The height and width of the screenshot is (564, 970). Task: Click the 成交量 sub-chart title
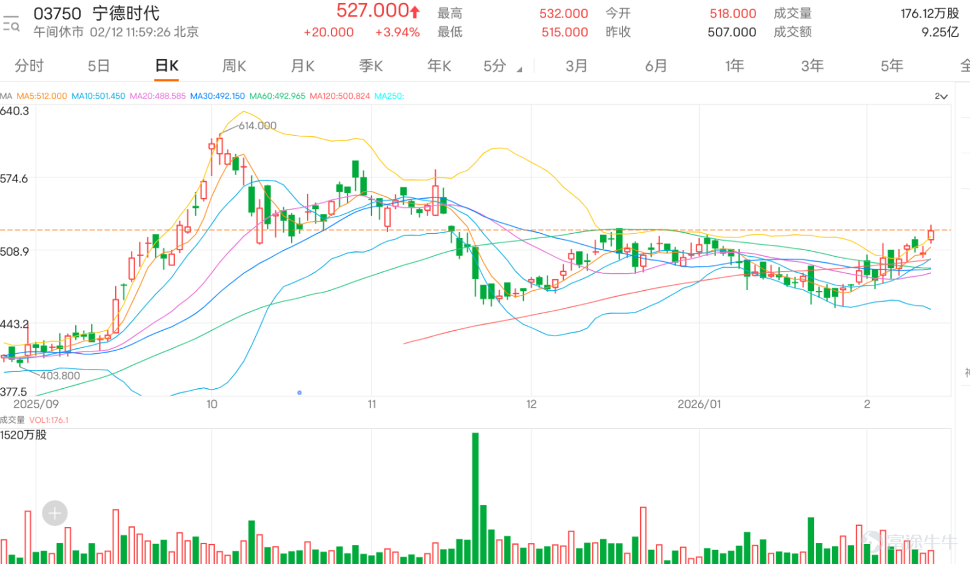[x=12, y=420]
